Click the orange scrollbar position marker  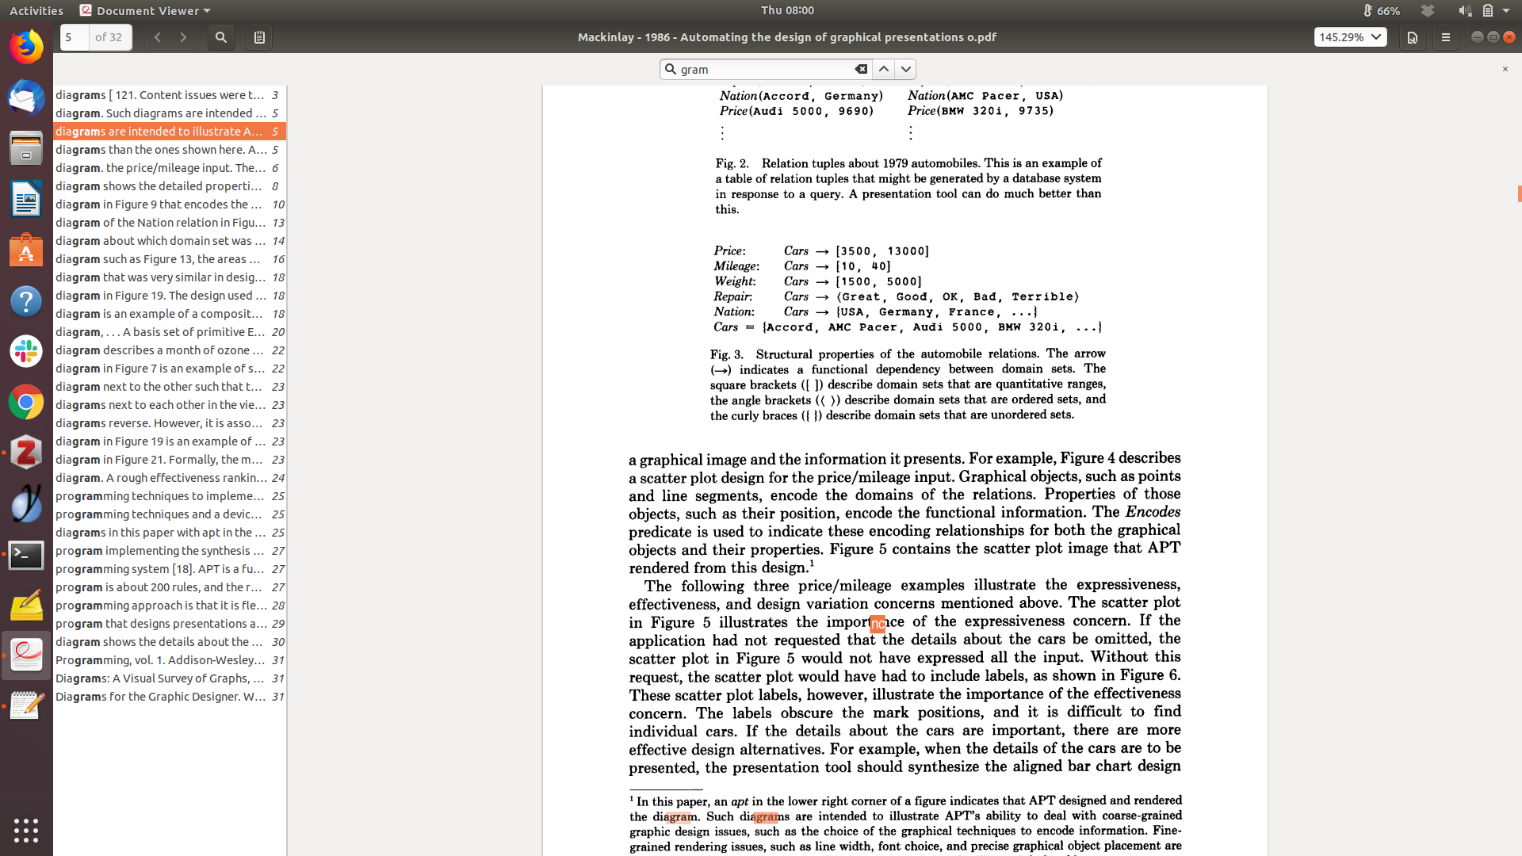click(1519, 193)
